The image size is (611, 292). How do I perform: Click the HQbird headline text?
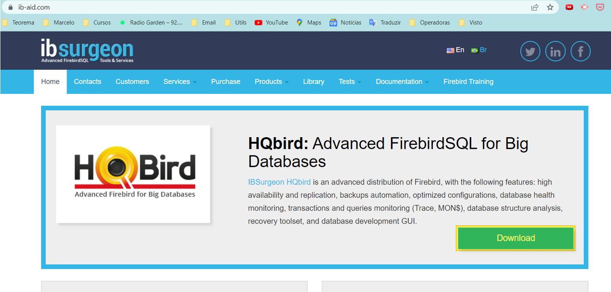pyautogui.click(x=388, y=153)
